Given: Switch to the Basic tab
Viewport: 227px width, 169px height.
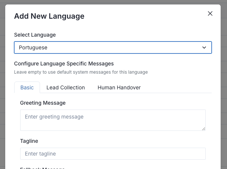Looking at the screenshot, I should 27,87.
